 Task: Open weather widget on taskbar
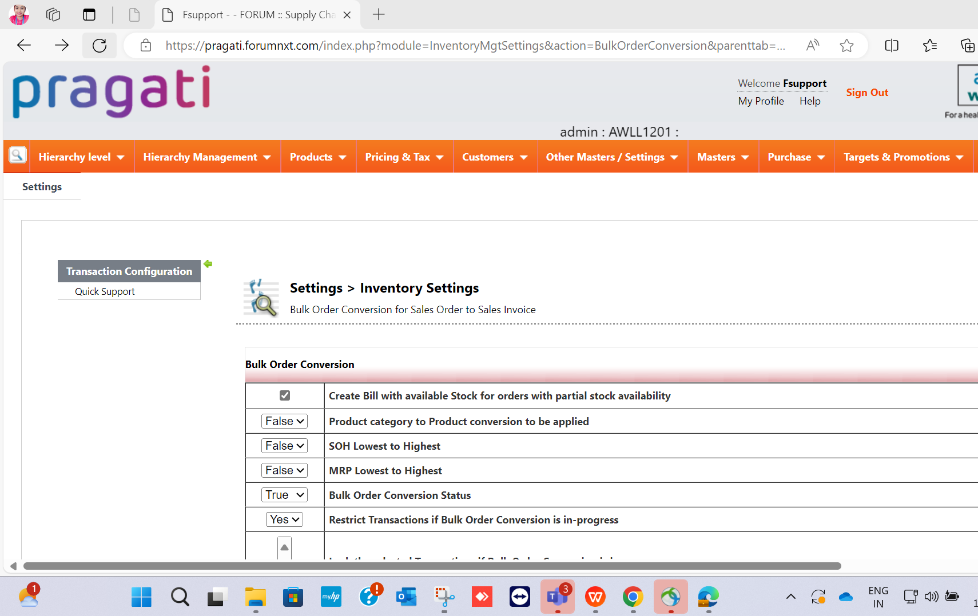click(x=29, y=596)
